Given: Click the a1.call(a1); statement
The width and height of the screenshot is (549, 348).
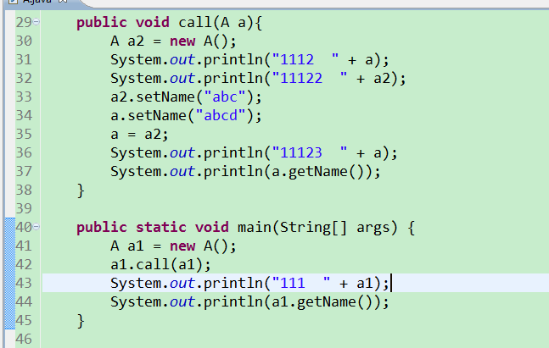Looking at the screenshot, I should tap(160, 265).
